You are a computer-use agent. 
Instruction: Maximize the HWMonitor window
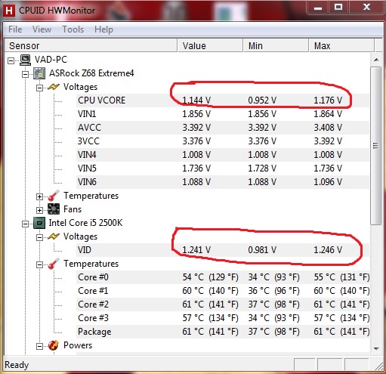[x=338, y=8]
